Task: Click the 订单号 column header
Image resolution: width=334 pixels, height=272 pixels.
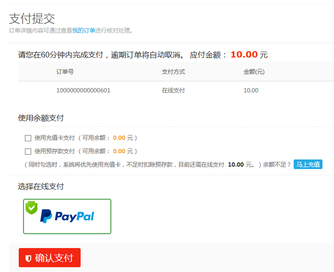Action: (x=65, y=72)
